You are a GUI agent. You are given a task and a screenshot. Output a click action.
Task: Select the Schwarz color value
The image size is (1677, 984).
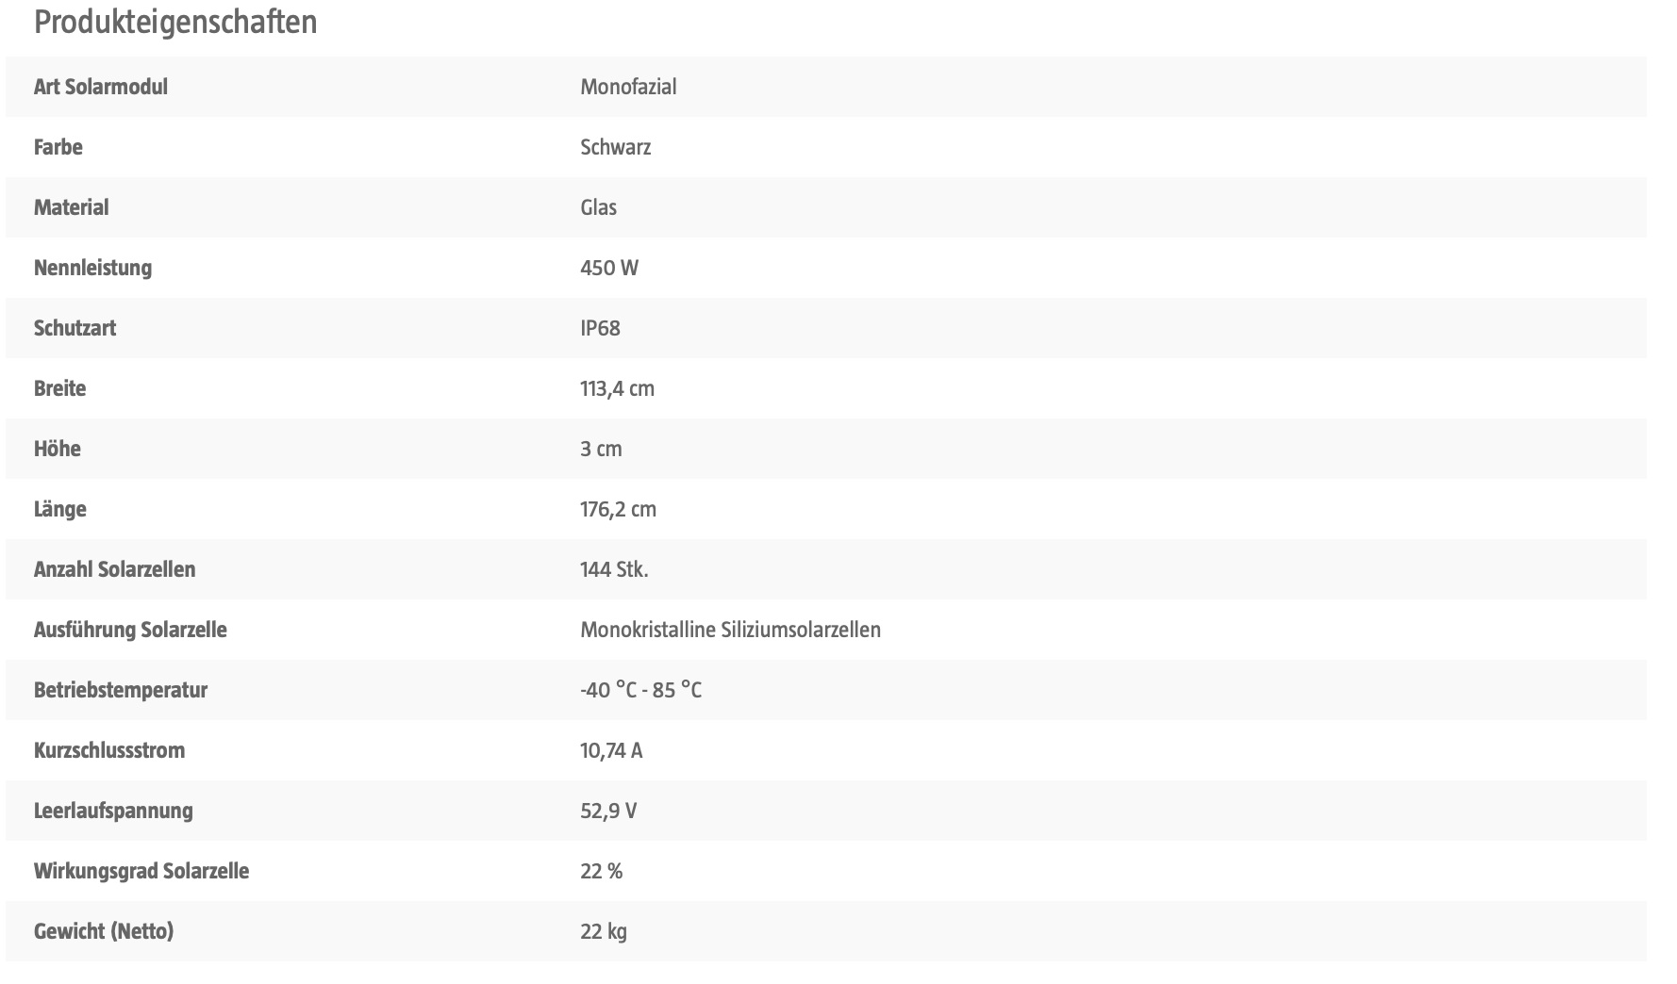[615, 147]
